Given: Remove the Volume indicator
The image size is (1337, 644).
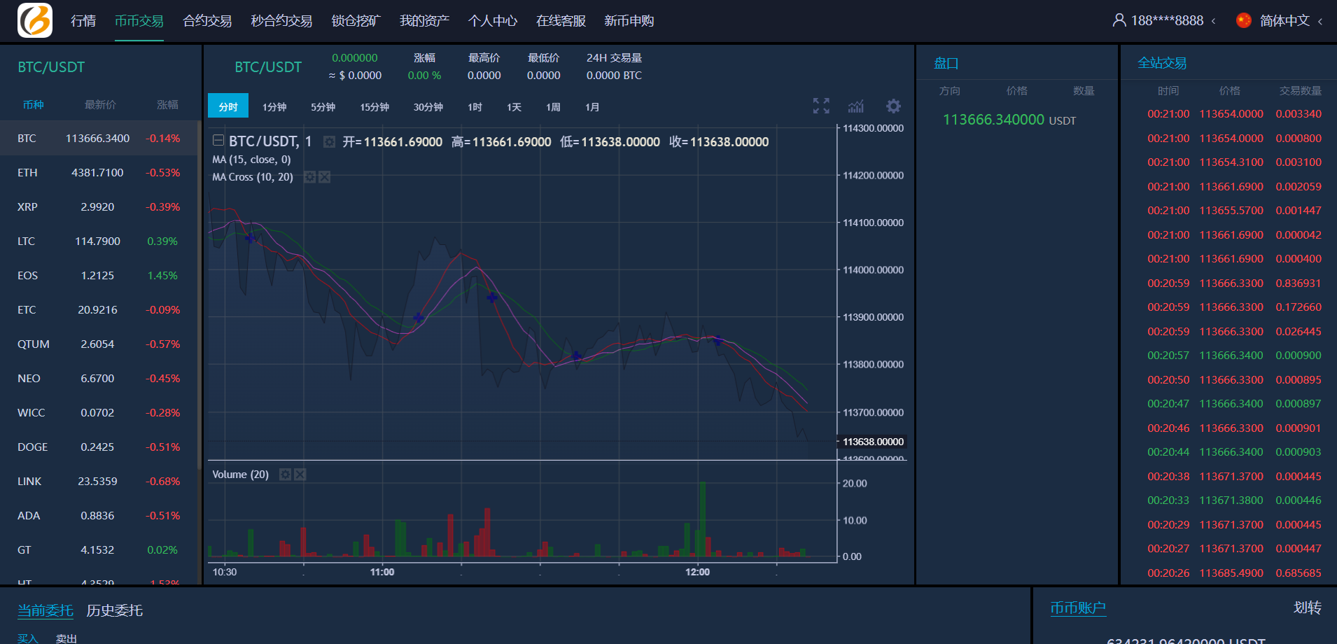Looking at the screenshot, I should pyautogui.click(x=300, y=475).
